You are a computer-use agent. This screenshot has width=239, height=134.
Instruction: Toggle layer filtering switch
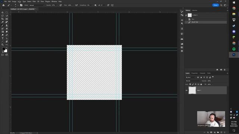(213, 77)
